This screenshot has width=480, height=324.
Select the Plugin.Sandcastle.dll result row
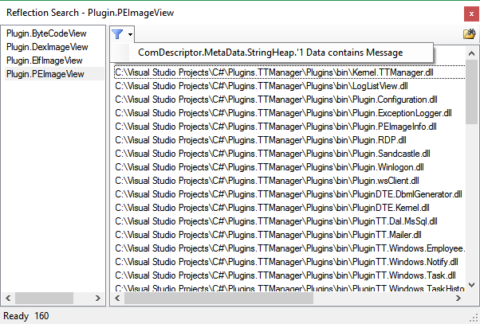pos(289,154)
